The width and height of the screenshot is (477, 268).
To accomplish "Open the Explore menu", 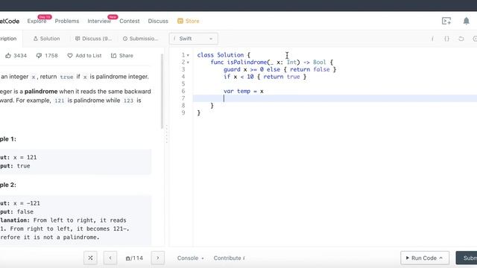I will 37,21.
